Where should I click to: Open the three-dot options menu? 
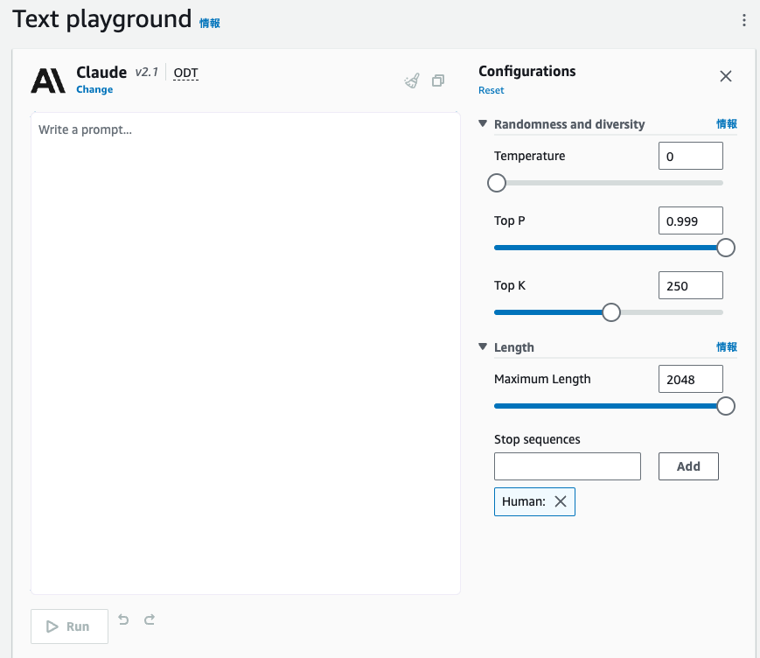pyautogui.click(x=744, y=20)
